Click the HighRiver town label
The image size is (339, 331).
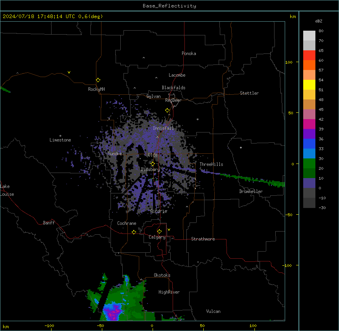click(169, 292)
